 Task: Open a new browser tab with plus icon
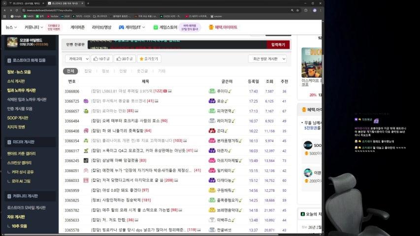point(88,3)
